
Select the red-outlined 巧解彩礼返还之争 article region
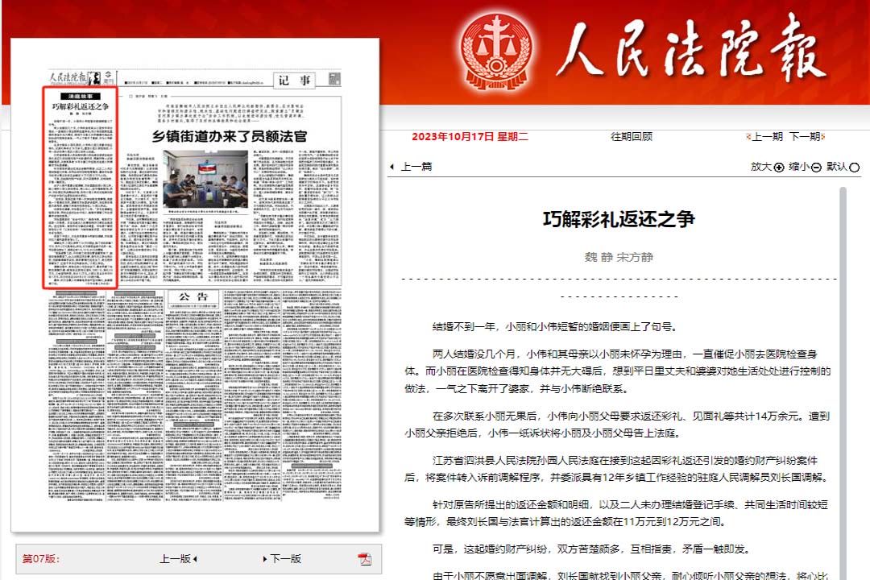(x=81, y=187)
